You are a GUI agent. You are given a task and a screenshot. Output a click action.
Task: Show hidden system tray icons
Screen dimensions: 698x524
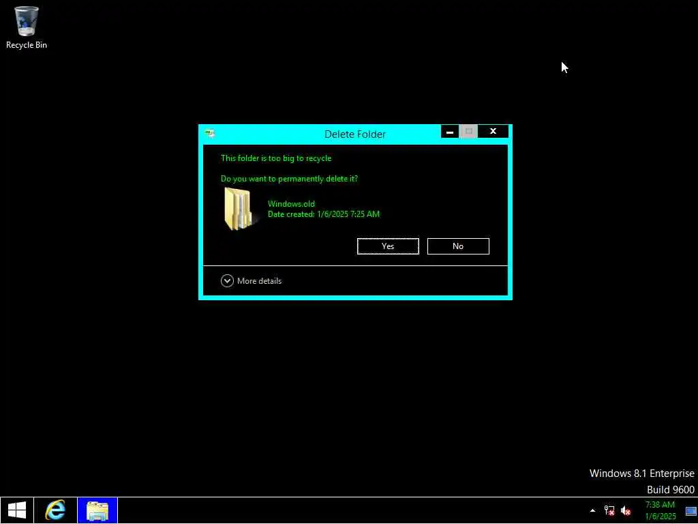[x=592, y=510]
